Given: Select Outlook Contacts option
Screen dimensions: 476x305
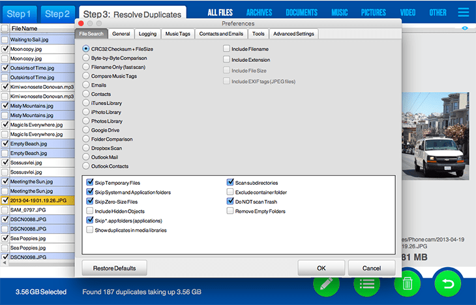Looking at the screenshot, I should pyautogui.click(x=86, y=166).
